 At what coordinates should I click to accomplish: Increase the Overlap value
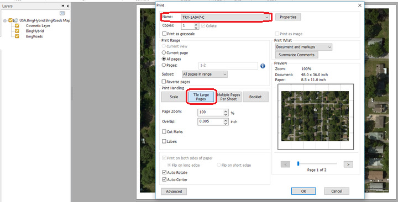pyautogui.click(x=226, y=120)
